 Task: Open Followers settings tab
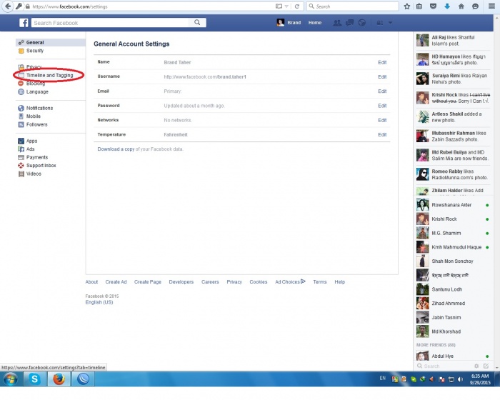[x=36, y=125]
